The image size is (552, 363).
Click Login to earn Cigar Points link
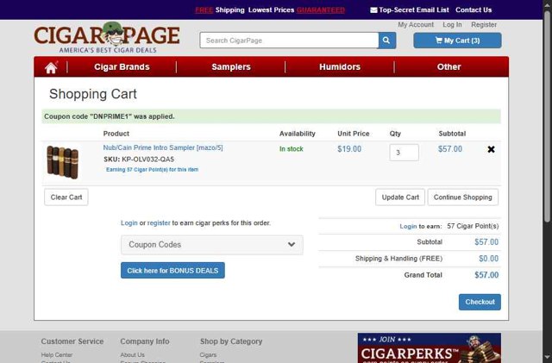pyautogui.click(x=408, y=227)
